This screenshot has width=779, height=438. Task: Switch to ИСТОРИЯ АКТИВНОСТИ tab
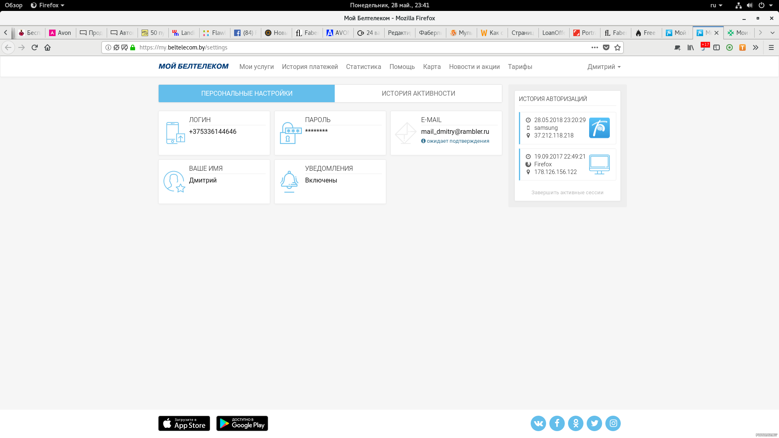coord(418,93)
